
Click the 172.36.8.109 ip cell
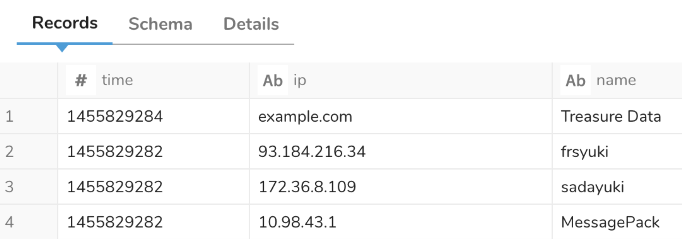[307, 187]
